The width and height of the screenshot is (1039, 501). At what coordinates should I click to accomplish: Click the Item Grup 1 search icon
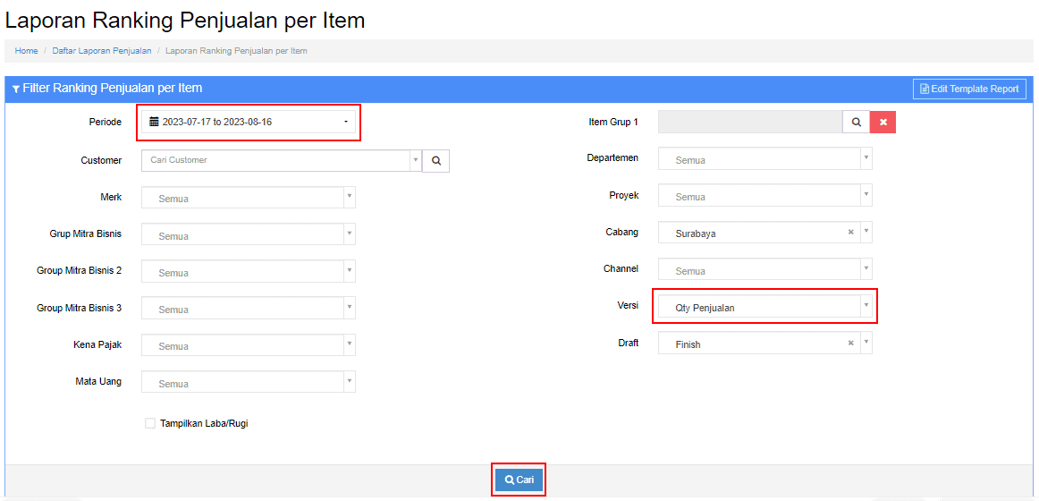pyautogui.click(x=856, y=122)
